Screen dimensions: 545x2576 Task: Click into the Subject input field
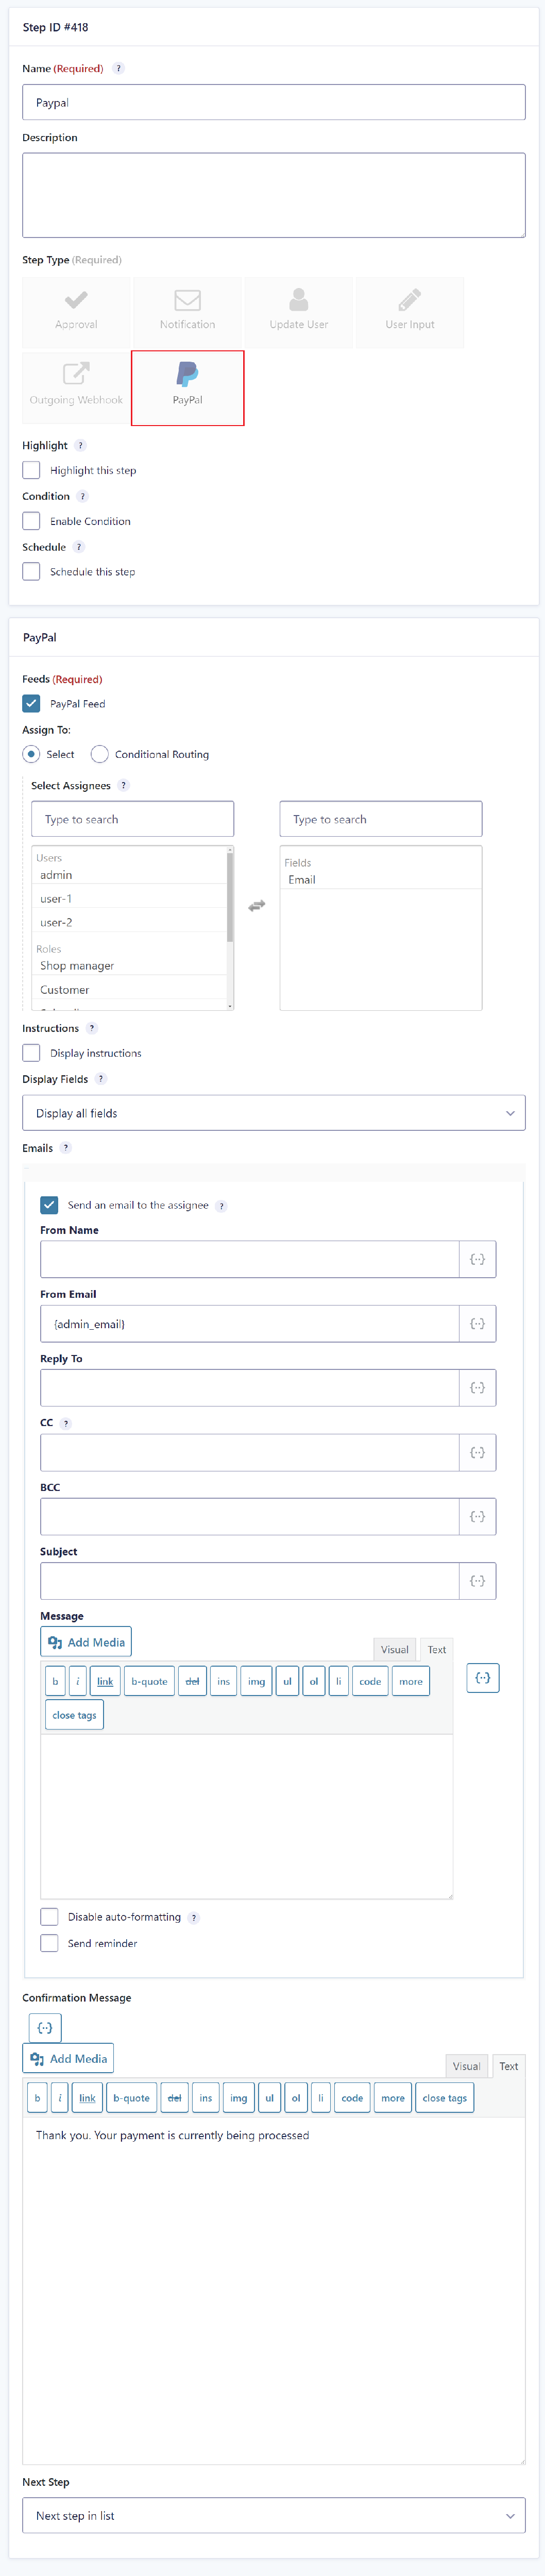(249, 1580)
